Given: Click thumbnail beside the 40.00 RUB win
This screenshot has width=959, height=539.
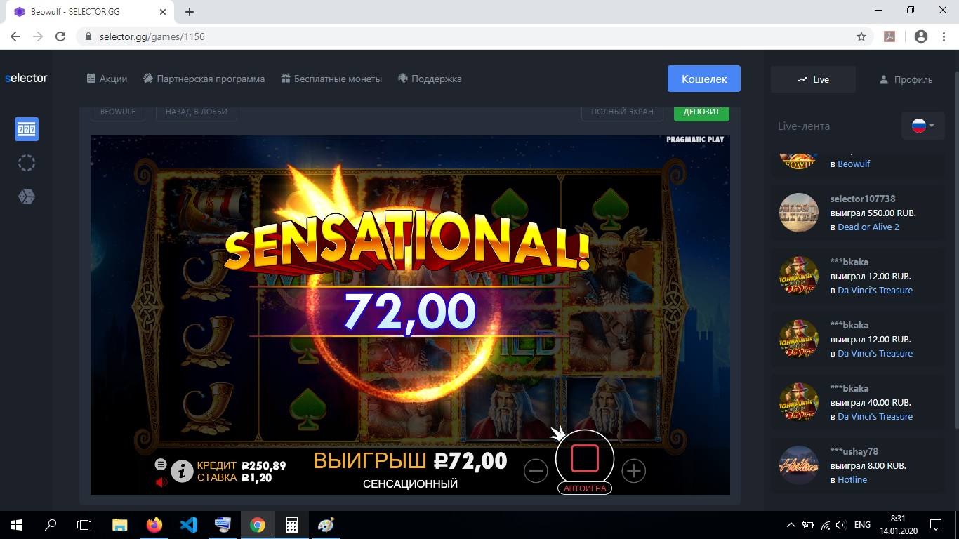Looking at the screenshot, I should pos(799,402).
